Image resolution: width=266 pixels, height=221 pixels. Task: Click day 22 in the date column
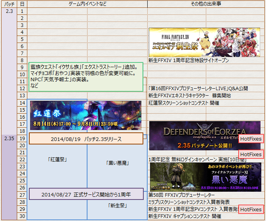pos(22,160)
